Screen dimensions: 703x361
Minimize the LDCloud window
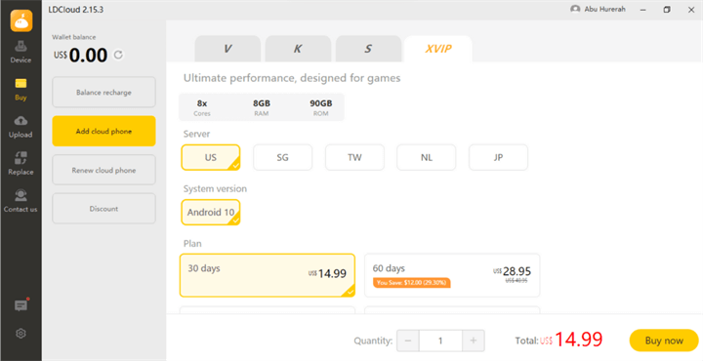coord(643,10)
